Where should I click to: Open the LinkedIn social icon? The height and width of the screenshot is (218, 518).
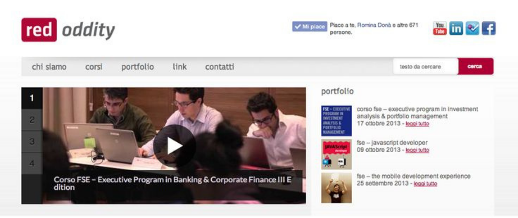456,29
